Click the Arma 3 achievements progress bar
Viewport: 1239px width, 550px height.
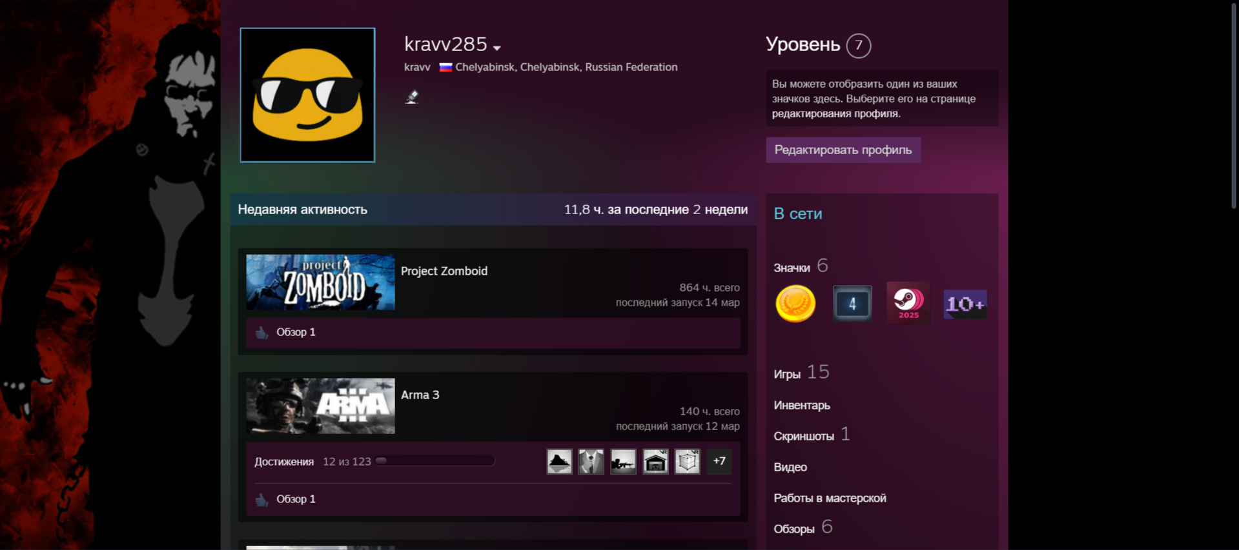click(435, 461)
